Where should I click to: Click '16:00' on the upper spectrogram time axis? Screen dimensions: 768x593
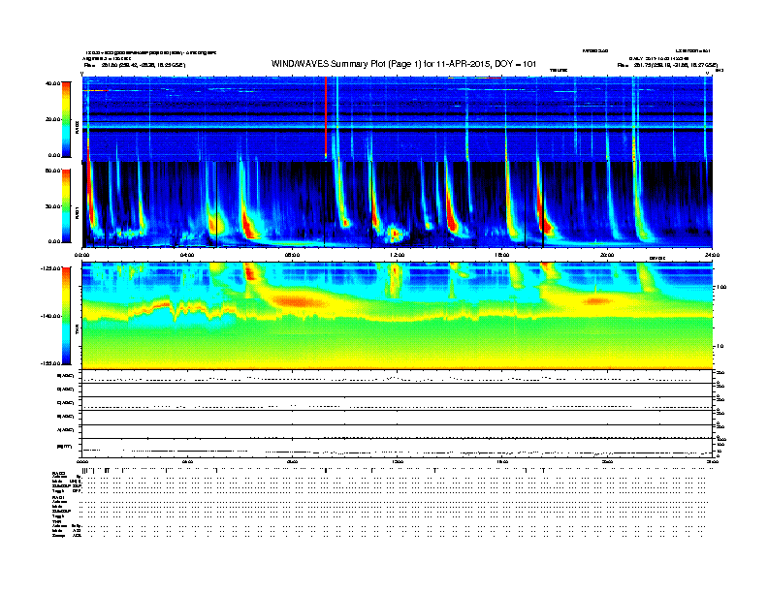(502, 255)
